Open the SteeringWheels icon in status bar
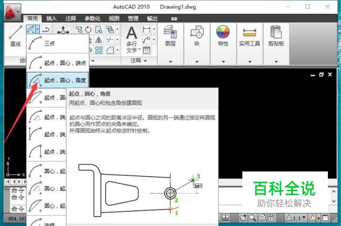 [262, 218]
